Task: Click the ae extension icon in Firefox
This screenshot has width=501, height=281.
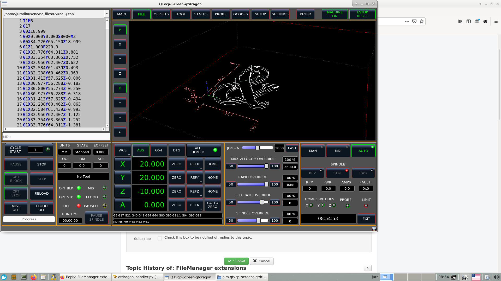Action: pyautogui.click(x=485, y=21)
